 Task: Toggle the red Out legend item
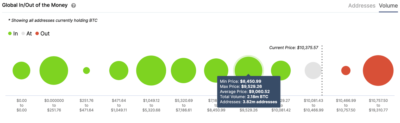click(x=42, y=33)
